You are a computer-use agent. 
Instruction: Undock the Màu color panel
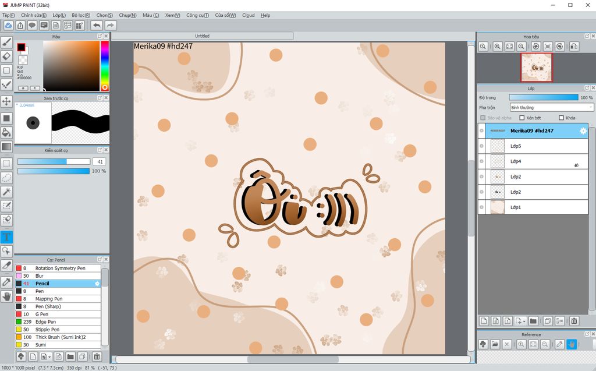(x=100, y=36)
